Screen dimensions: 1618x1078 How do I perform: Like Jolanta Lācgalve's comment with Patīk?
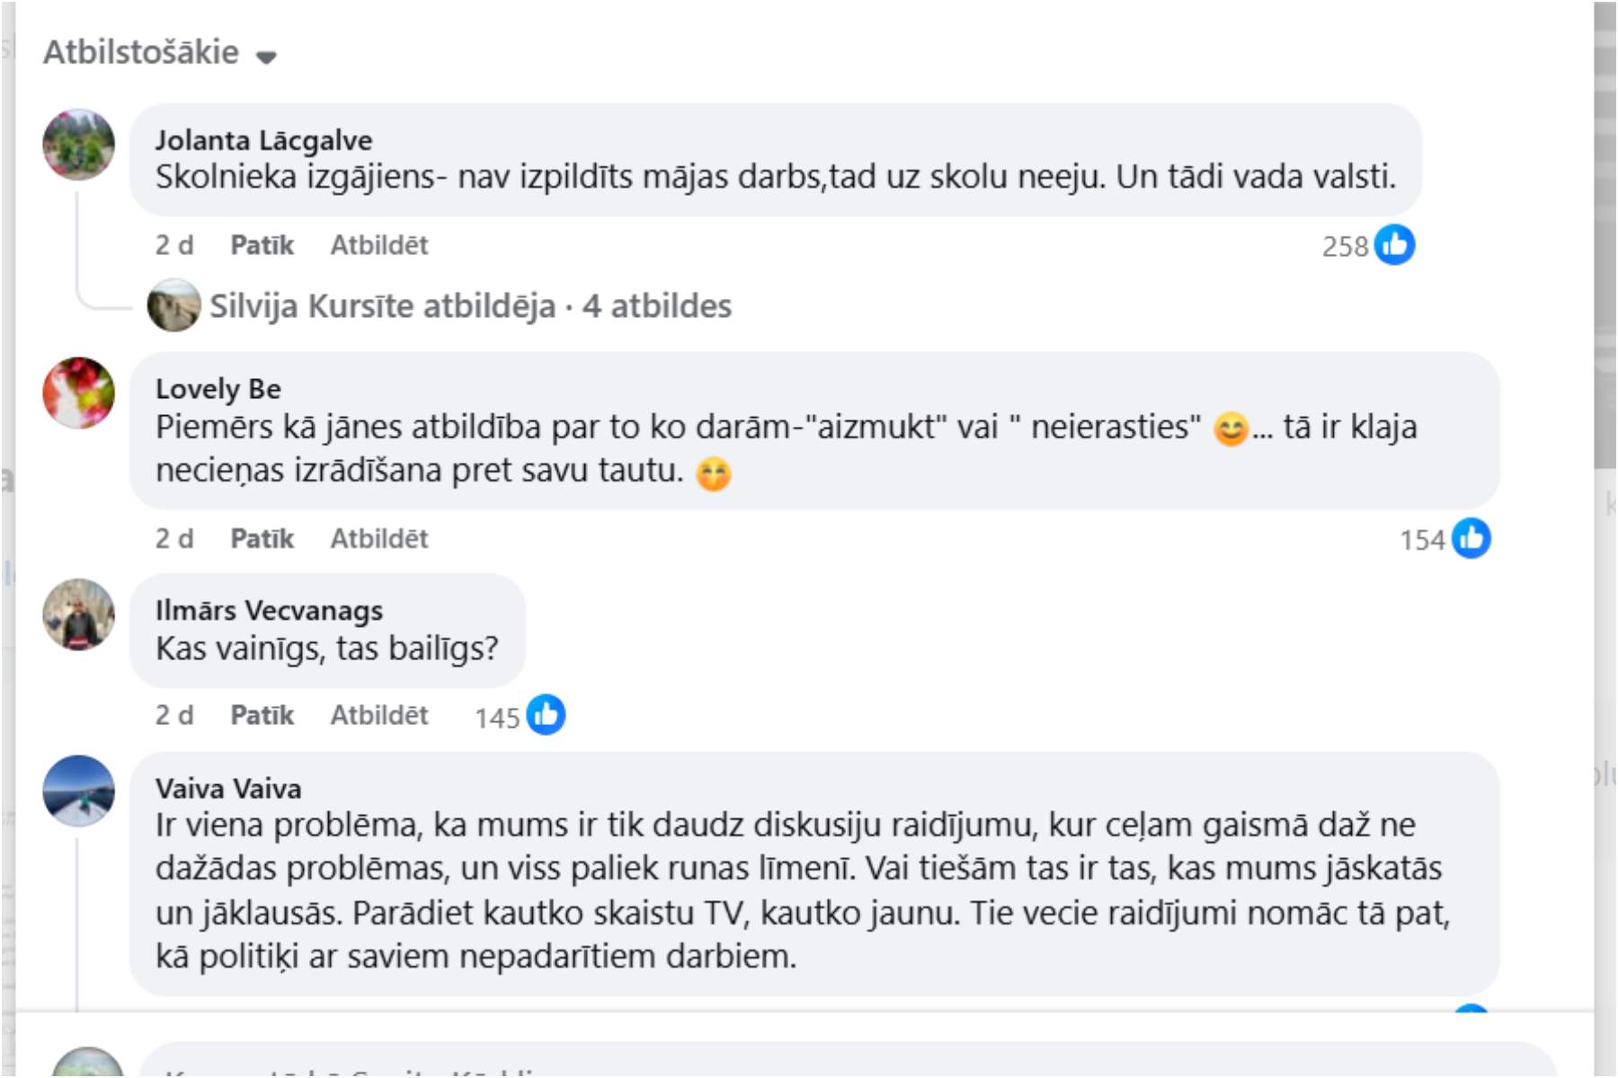[262, 244]
